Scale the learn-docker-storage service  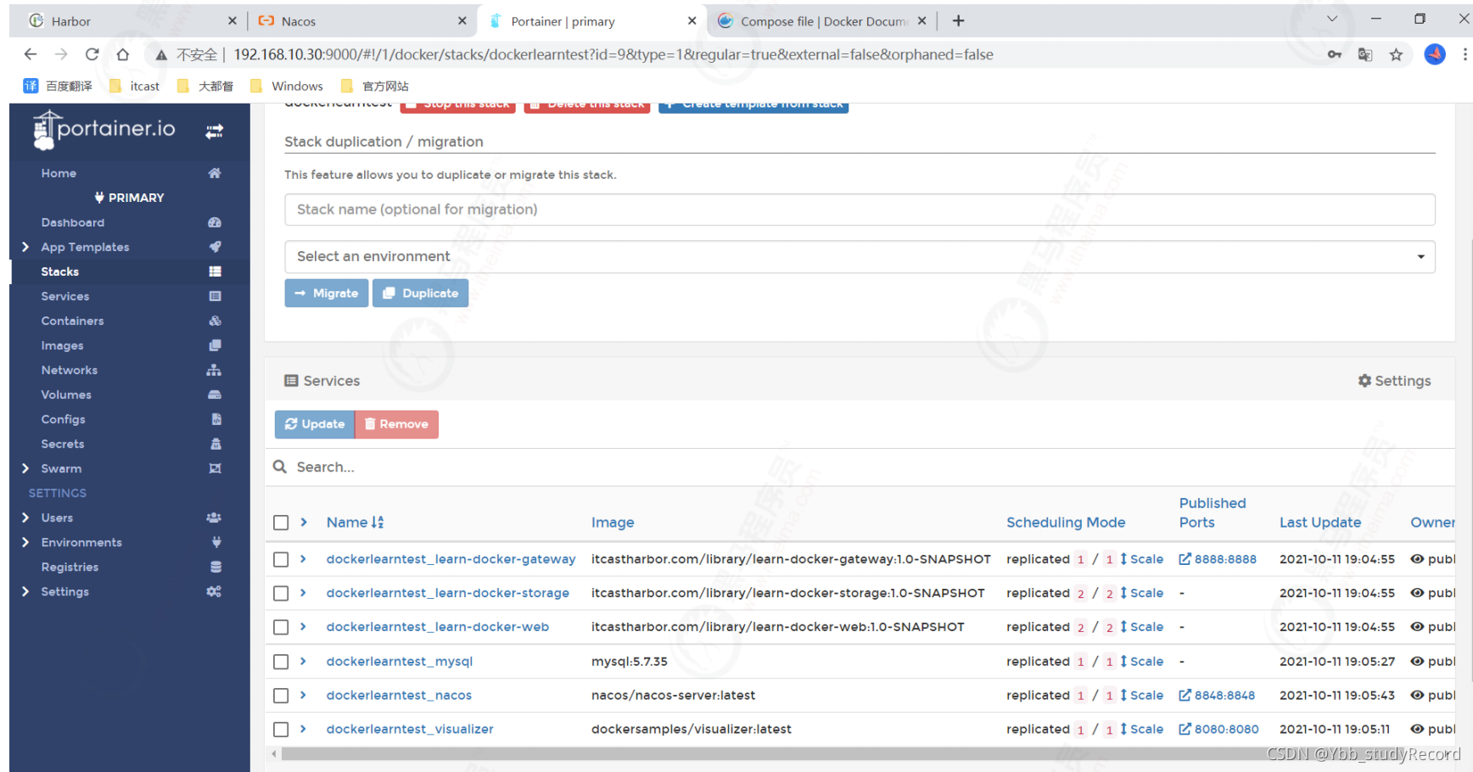click(1141, 593)
